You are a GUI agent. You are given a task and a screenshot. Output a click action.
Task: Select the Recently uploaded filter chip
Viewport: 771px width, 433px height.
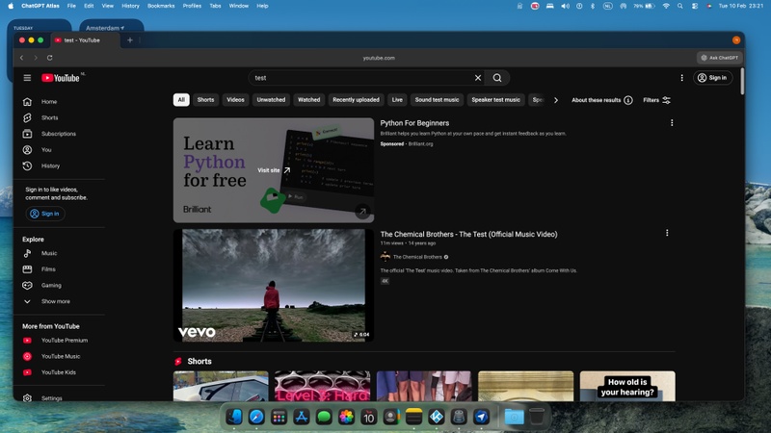tap(356, 100)
